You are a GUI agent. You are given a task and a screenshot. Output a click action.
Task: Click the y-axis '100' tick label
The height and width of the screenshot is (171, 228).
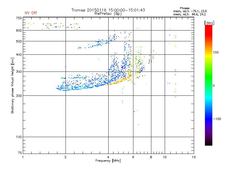click(x=19, y=137)
